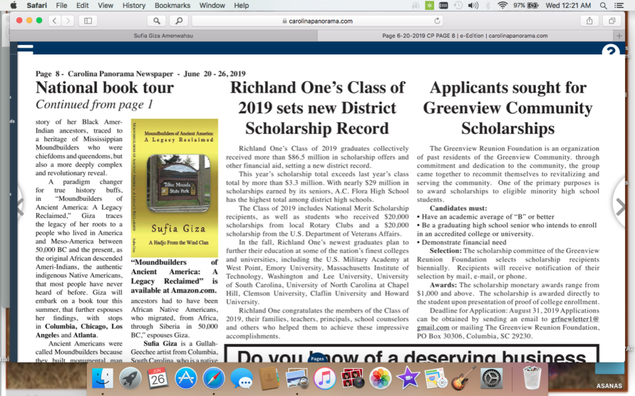The width and height of the screenshot is (635, 396).
Task: Open the Safari application menu
Action: pos(37,6)
